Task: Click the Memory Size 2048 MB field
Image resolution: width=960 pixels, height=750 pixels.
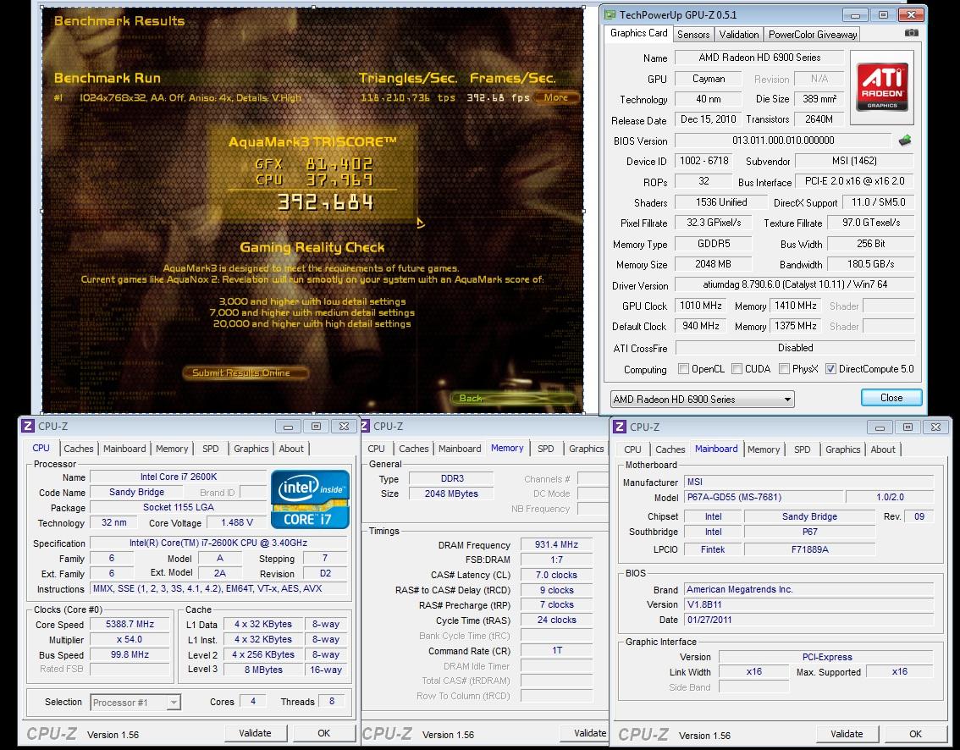Action: coord(713,264)
